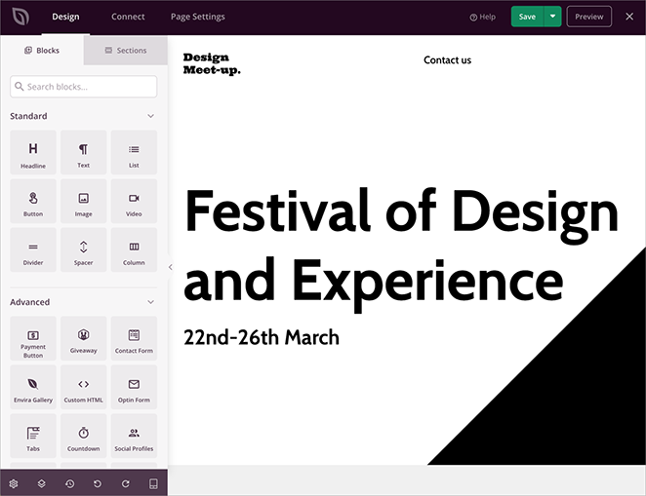Open the Save dropdown arrow
The image size is (646, 496).
[x=553, y=17]
